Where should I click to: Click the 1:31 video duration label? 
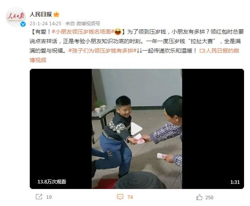pyautogui.click(x=235, y=182)
